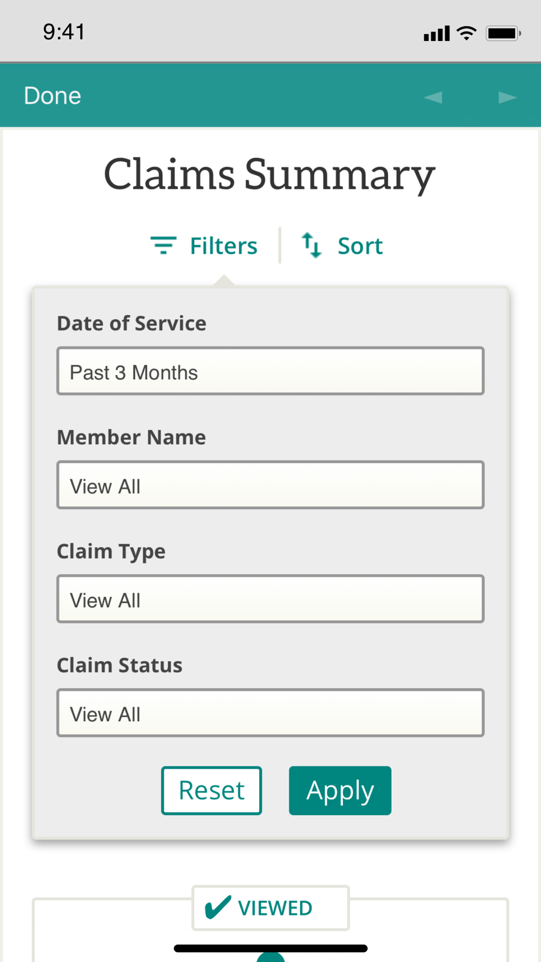Click the Claims Summary heading
Image resolution: width=541 pixels, height=962 pixels.
pyautogui.click(x=269, y=175)
